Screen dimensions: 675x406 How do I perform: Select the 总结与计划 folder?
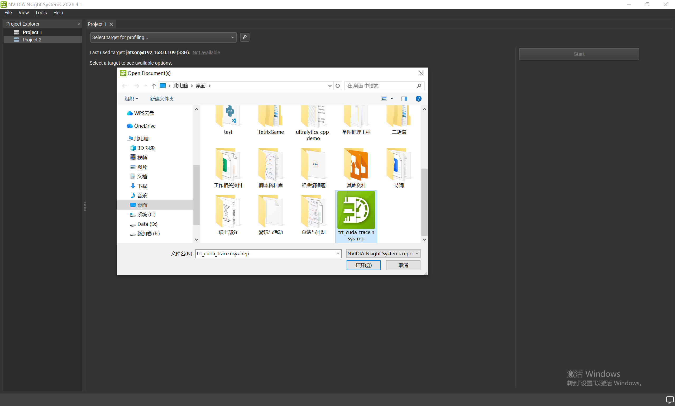coord(313,215)
